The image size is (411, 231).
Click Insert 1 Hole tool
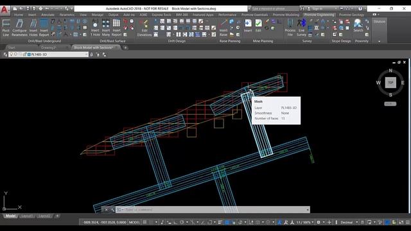(x=95, y=28)
